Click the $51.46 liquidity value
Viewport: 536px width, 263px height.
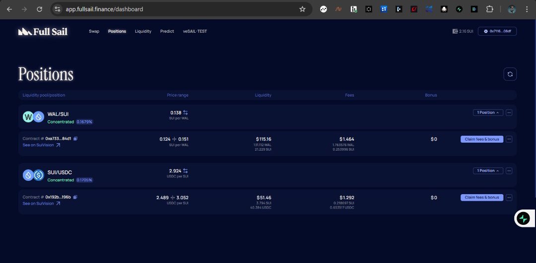[264, 198]
